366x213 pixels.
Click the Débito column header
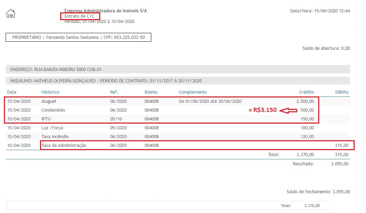click(x=342, y=92)
